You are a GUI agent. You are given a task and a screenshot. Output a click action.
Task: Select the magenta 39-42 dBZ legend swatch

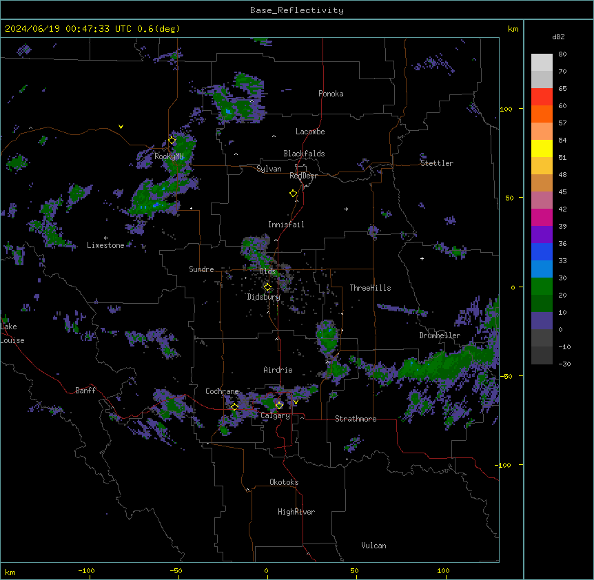(542, 217)
